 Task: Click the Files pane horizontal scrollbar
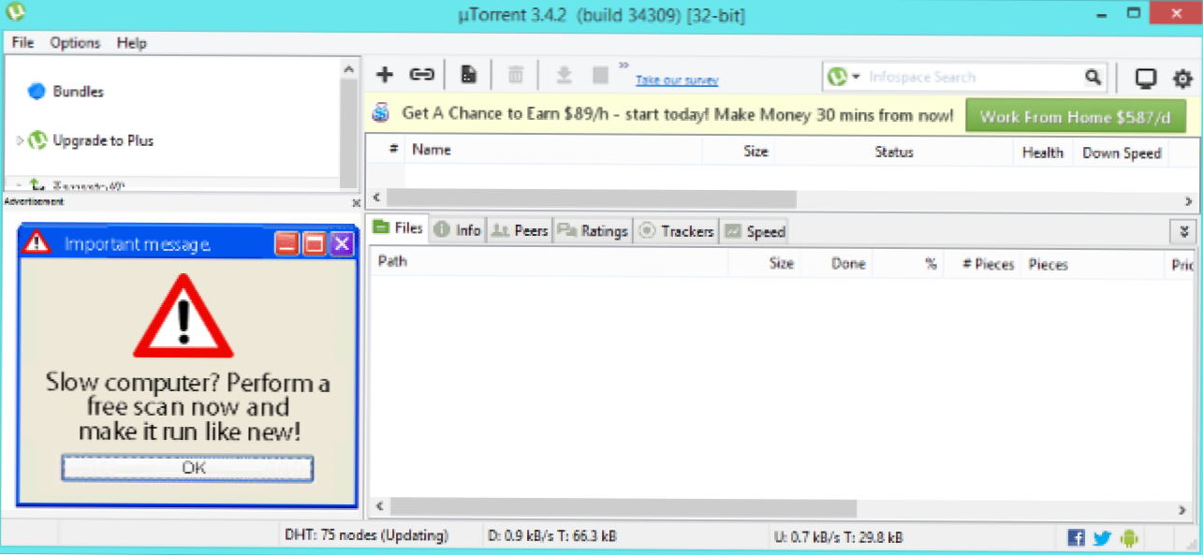click(x=624, y=507)
